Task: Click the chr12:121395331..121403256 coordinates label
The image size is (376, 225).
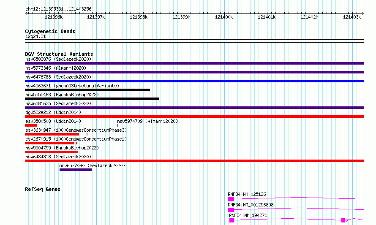Action: [58, 9]
